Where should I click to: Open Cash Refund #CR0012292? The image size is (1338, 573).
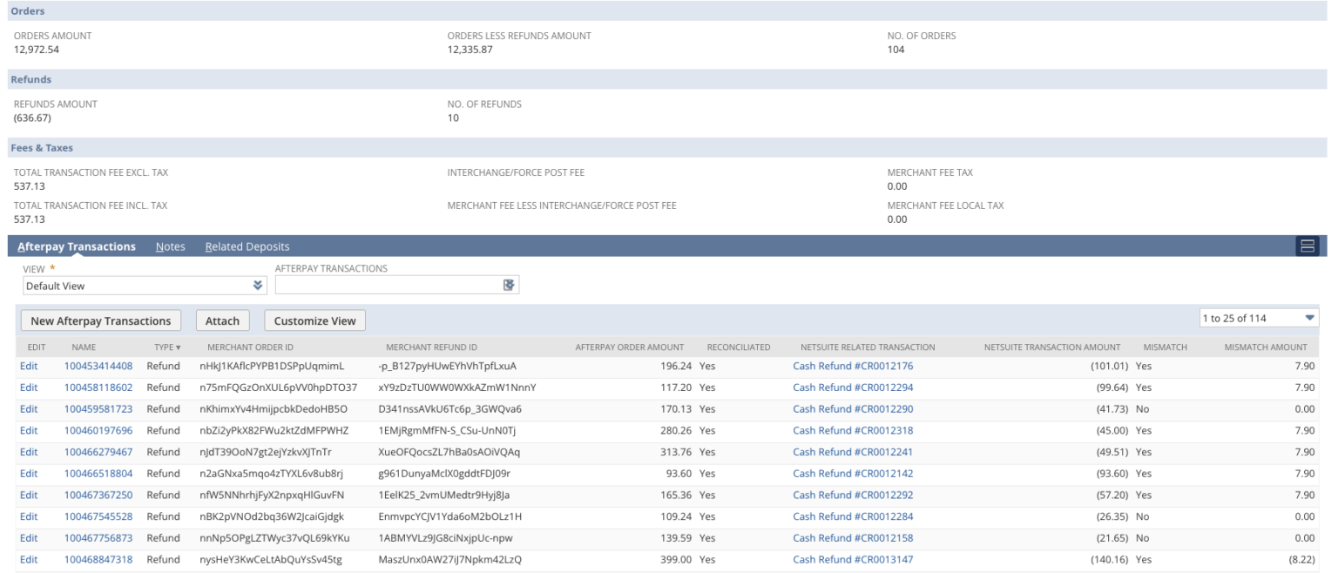[x=853, y=495]
